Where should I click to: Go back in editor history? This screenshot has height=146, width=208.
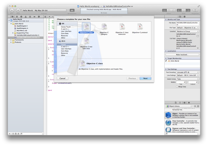(x=49, y=17)
